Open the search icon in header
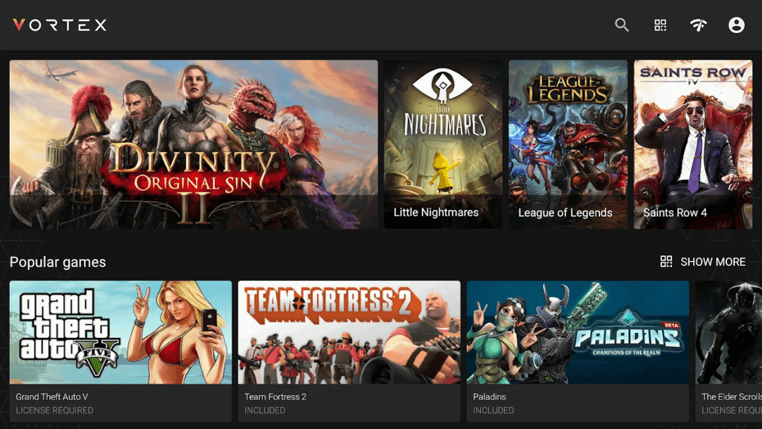Image resolution: width=762 pixels, height=429 pixels. 622,25
